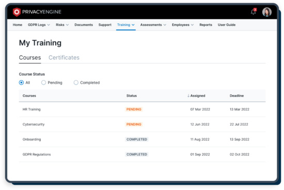This screenshot has height=190, width=284.
Task: Click the PENDING badge for HR Training
Action: pyautogui.click(x=134, y=109)
